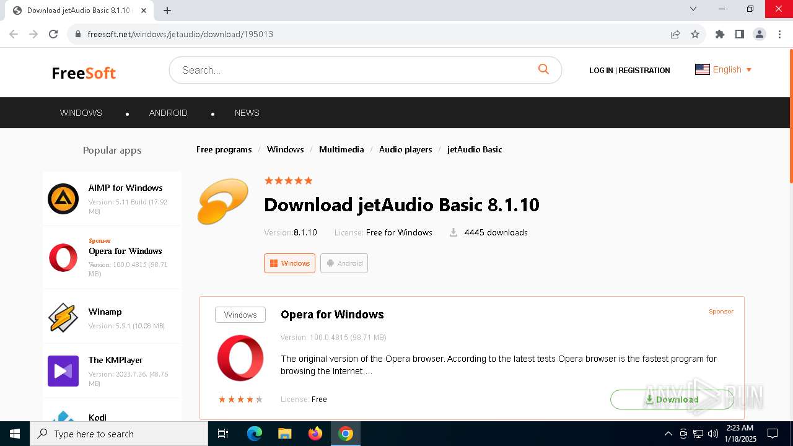Click the '4445 downloads' text
The height and width of the screenshot is (446, 793).
pyautogui.click(x=496, y=232)
